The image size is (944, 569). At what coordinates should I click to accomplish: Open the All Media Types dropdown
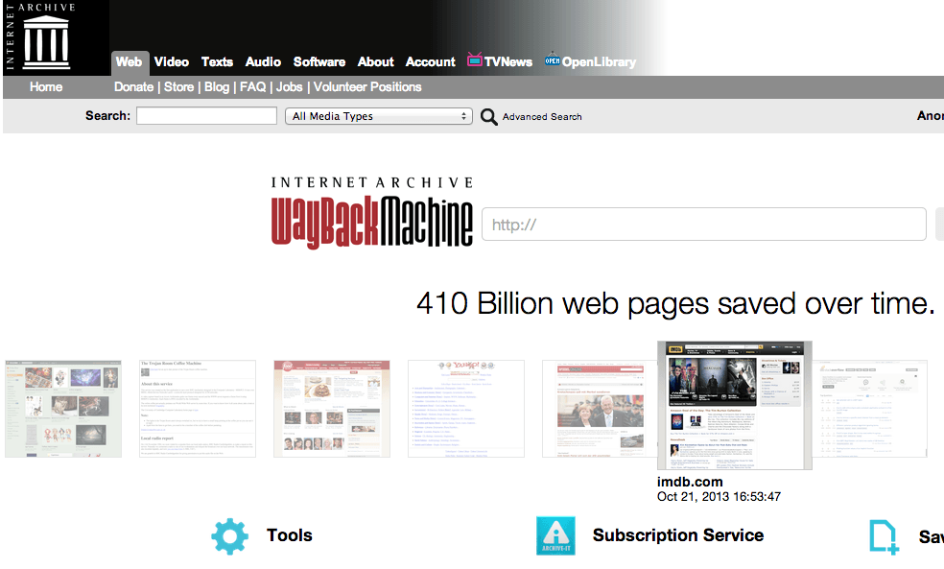point(379,116)
